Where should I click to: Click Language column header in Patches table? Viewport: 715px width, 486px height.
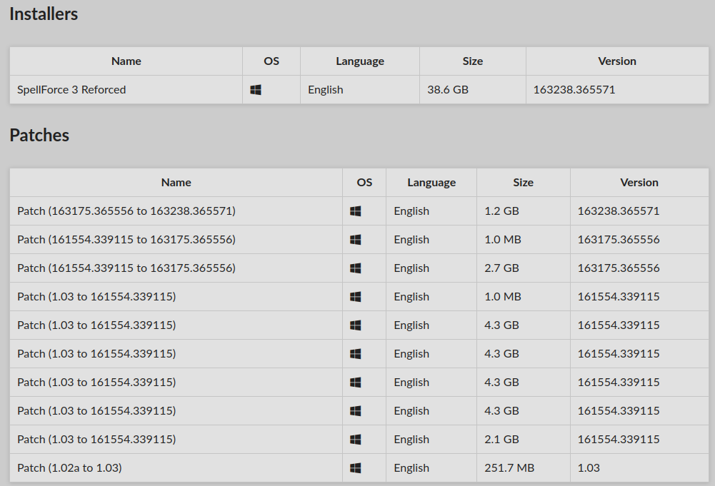click(431, 182)
